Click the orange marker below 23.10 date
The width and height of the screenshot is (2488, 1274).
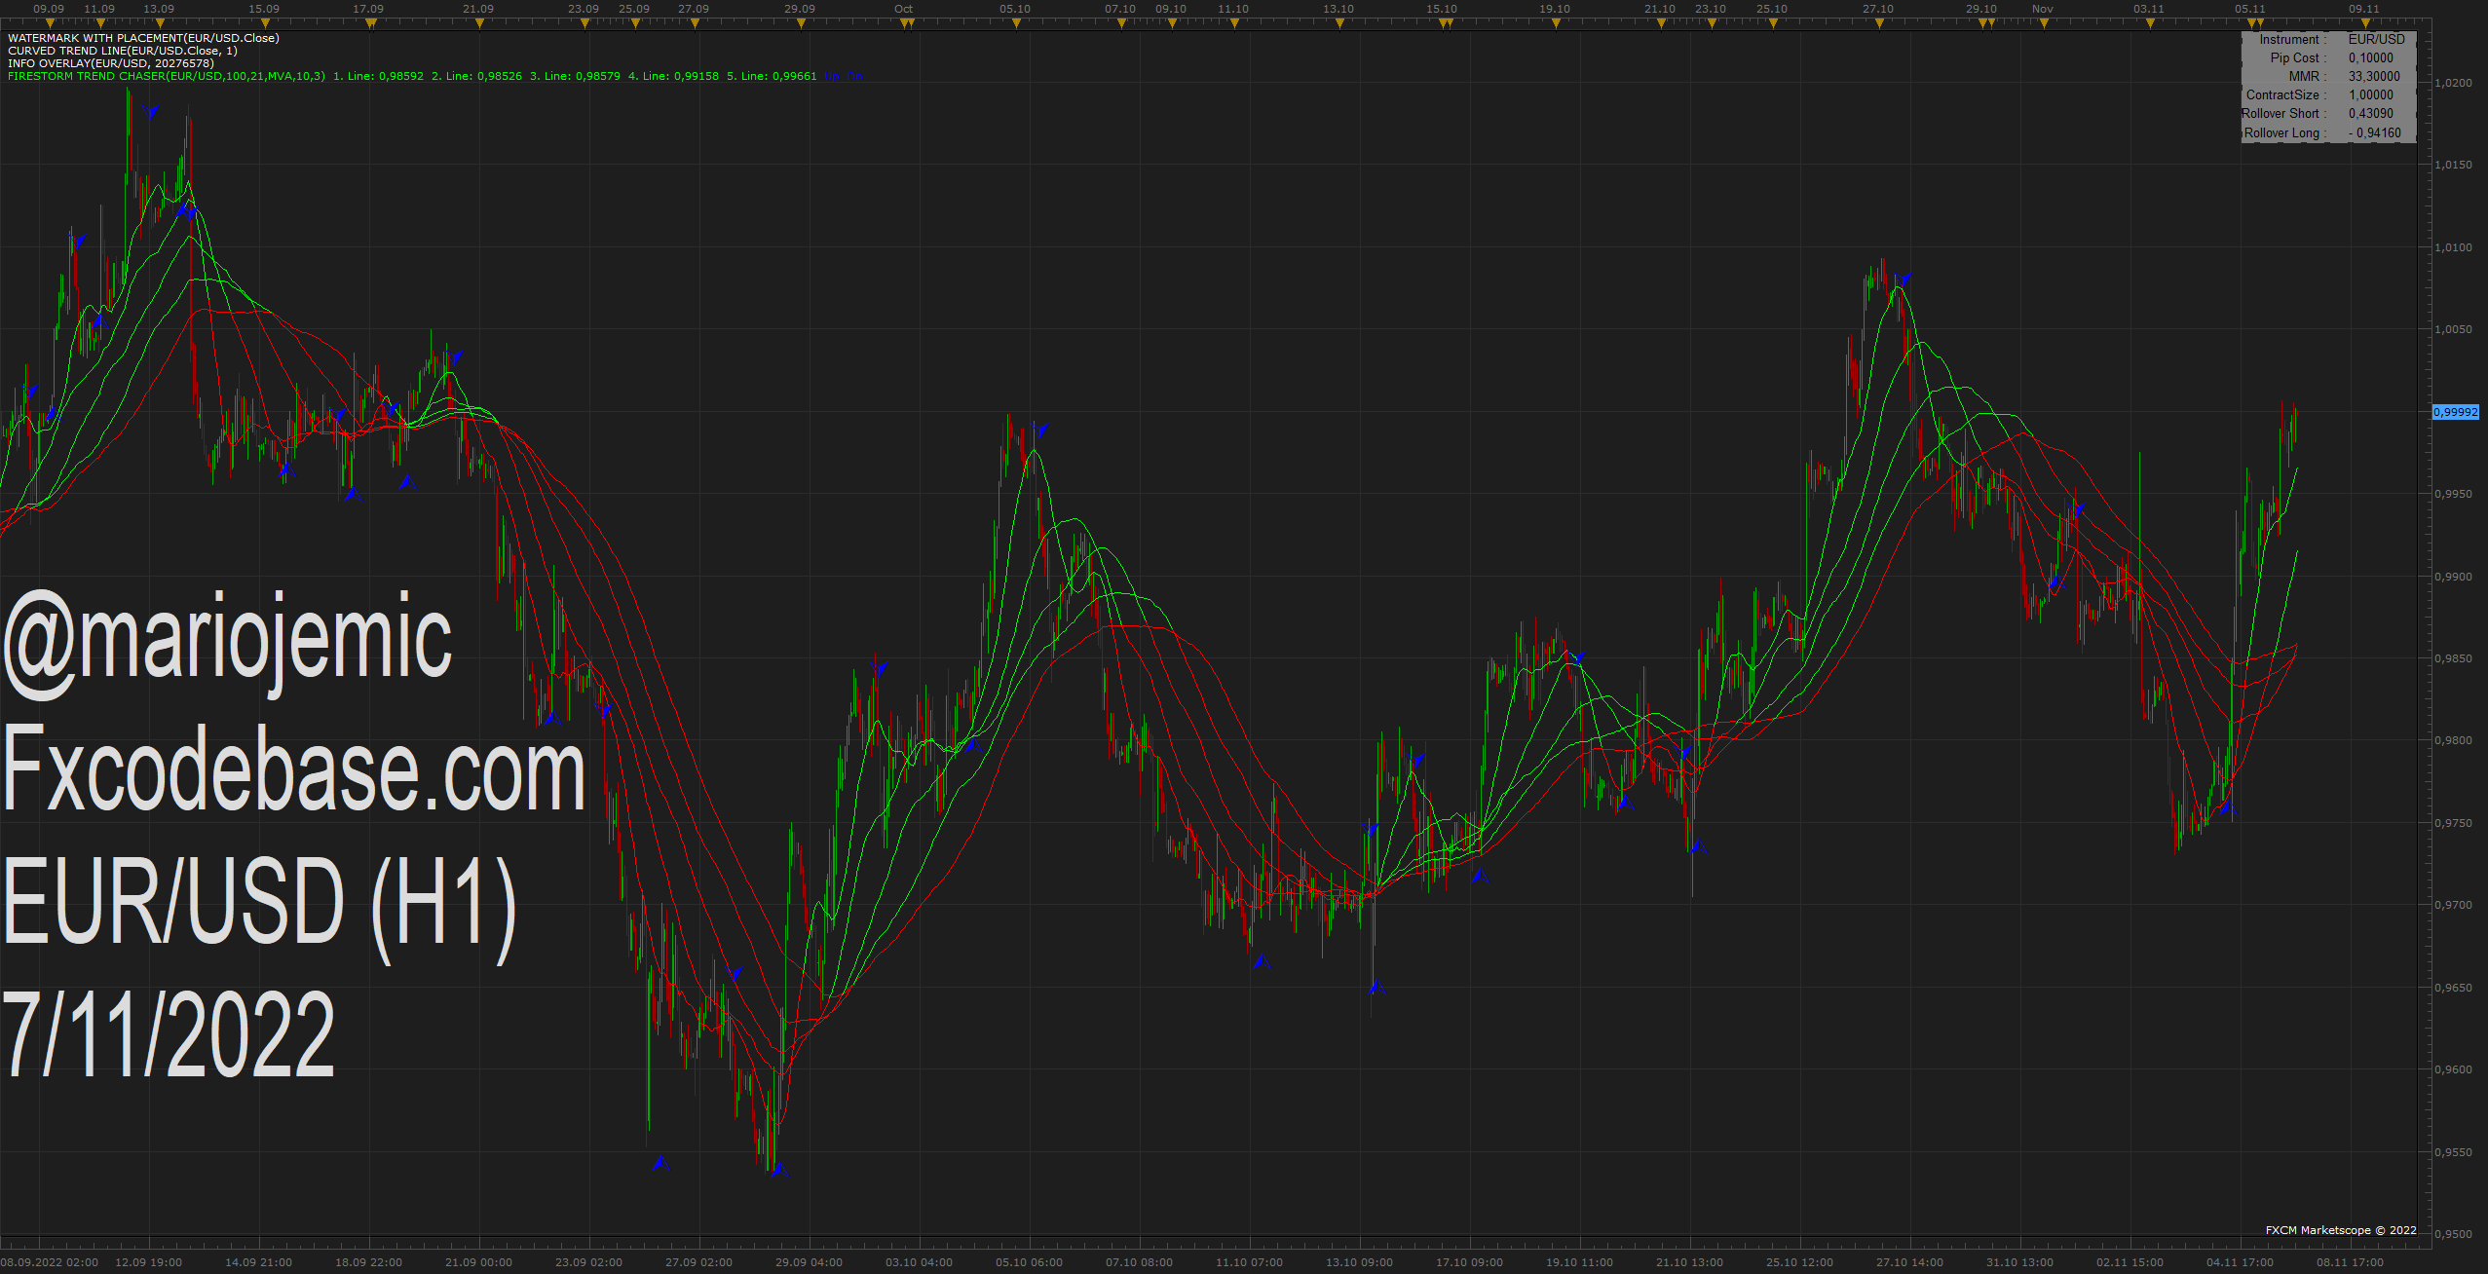coord(1712,23)
